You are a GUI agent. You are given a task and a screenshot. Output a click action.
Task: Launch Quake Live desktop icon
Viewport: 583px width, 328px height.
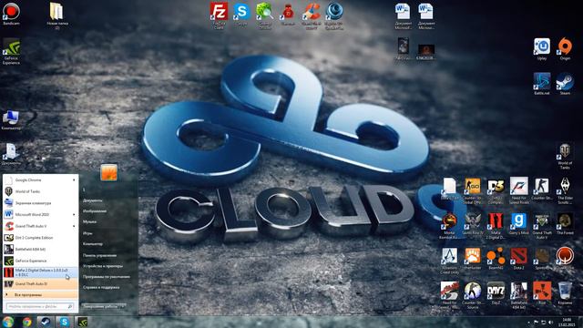coord(565,259)
